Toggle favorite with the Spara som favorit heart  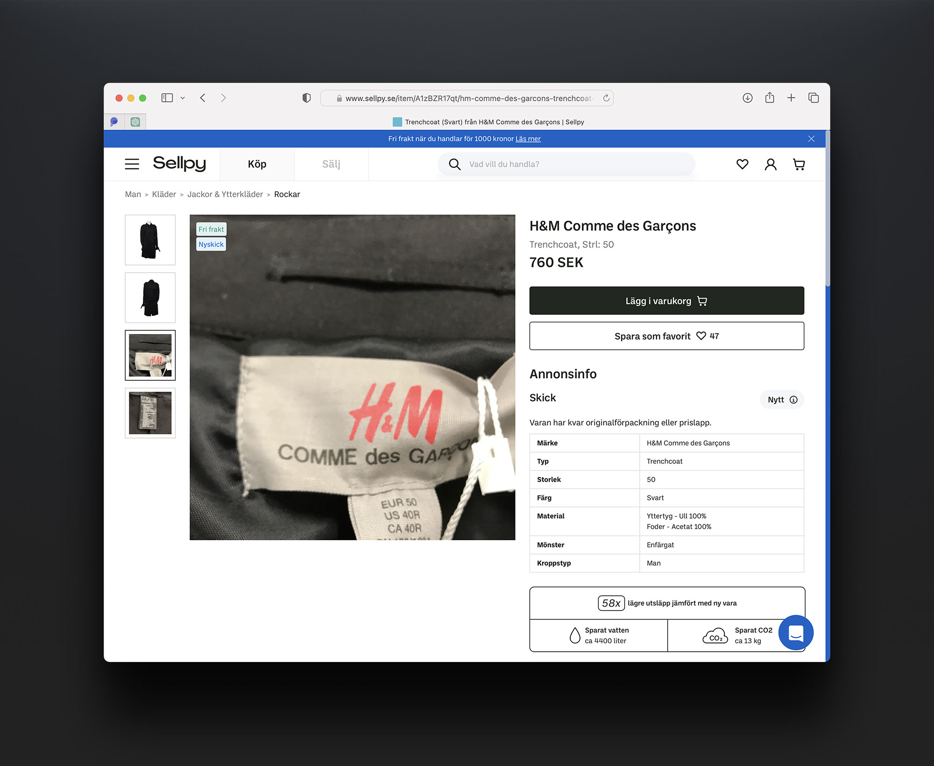pyautogui.click(x=702, y=335)
